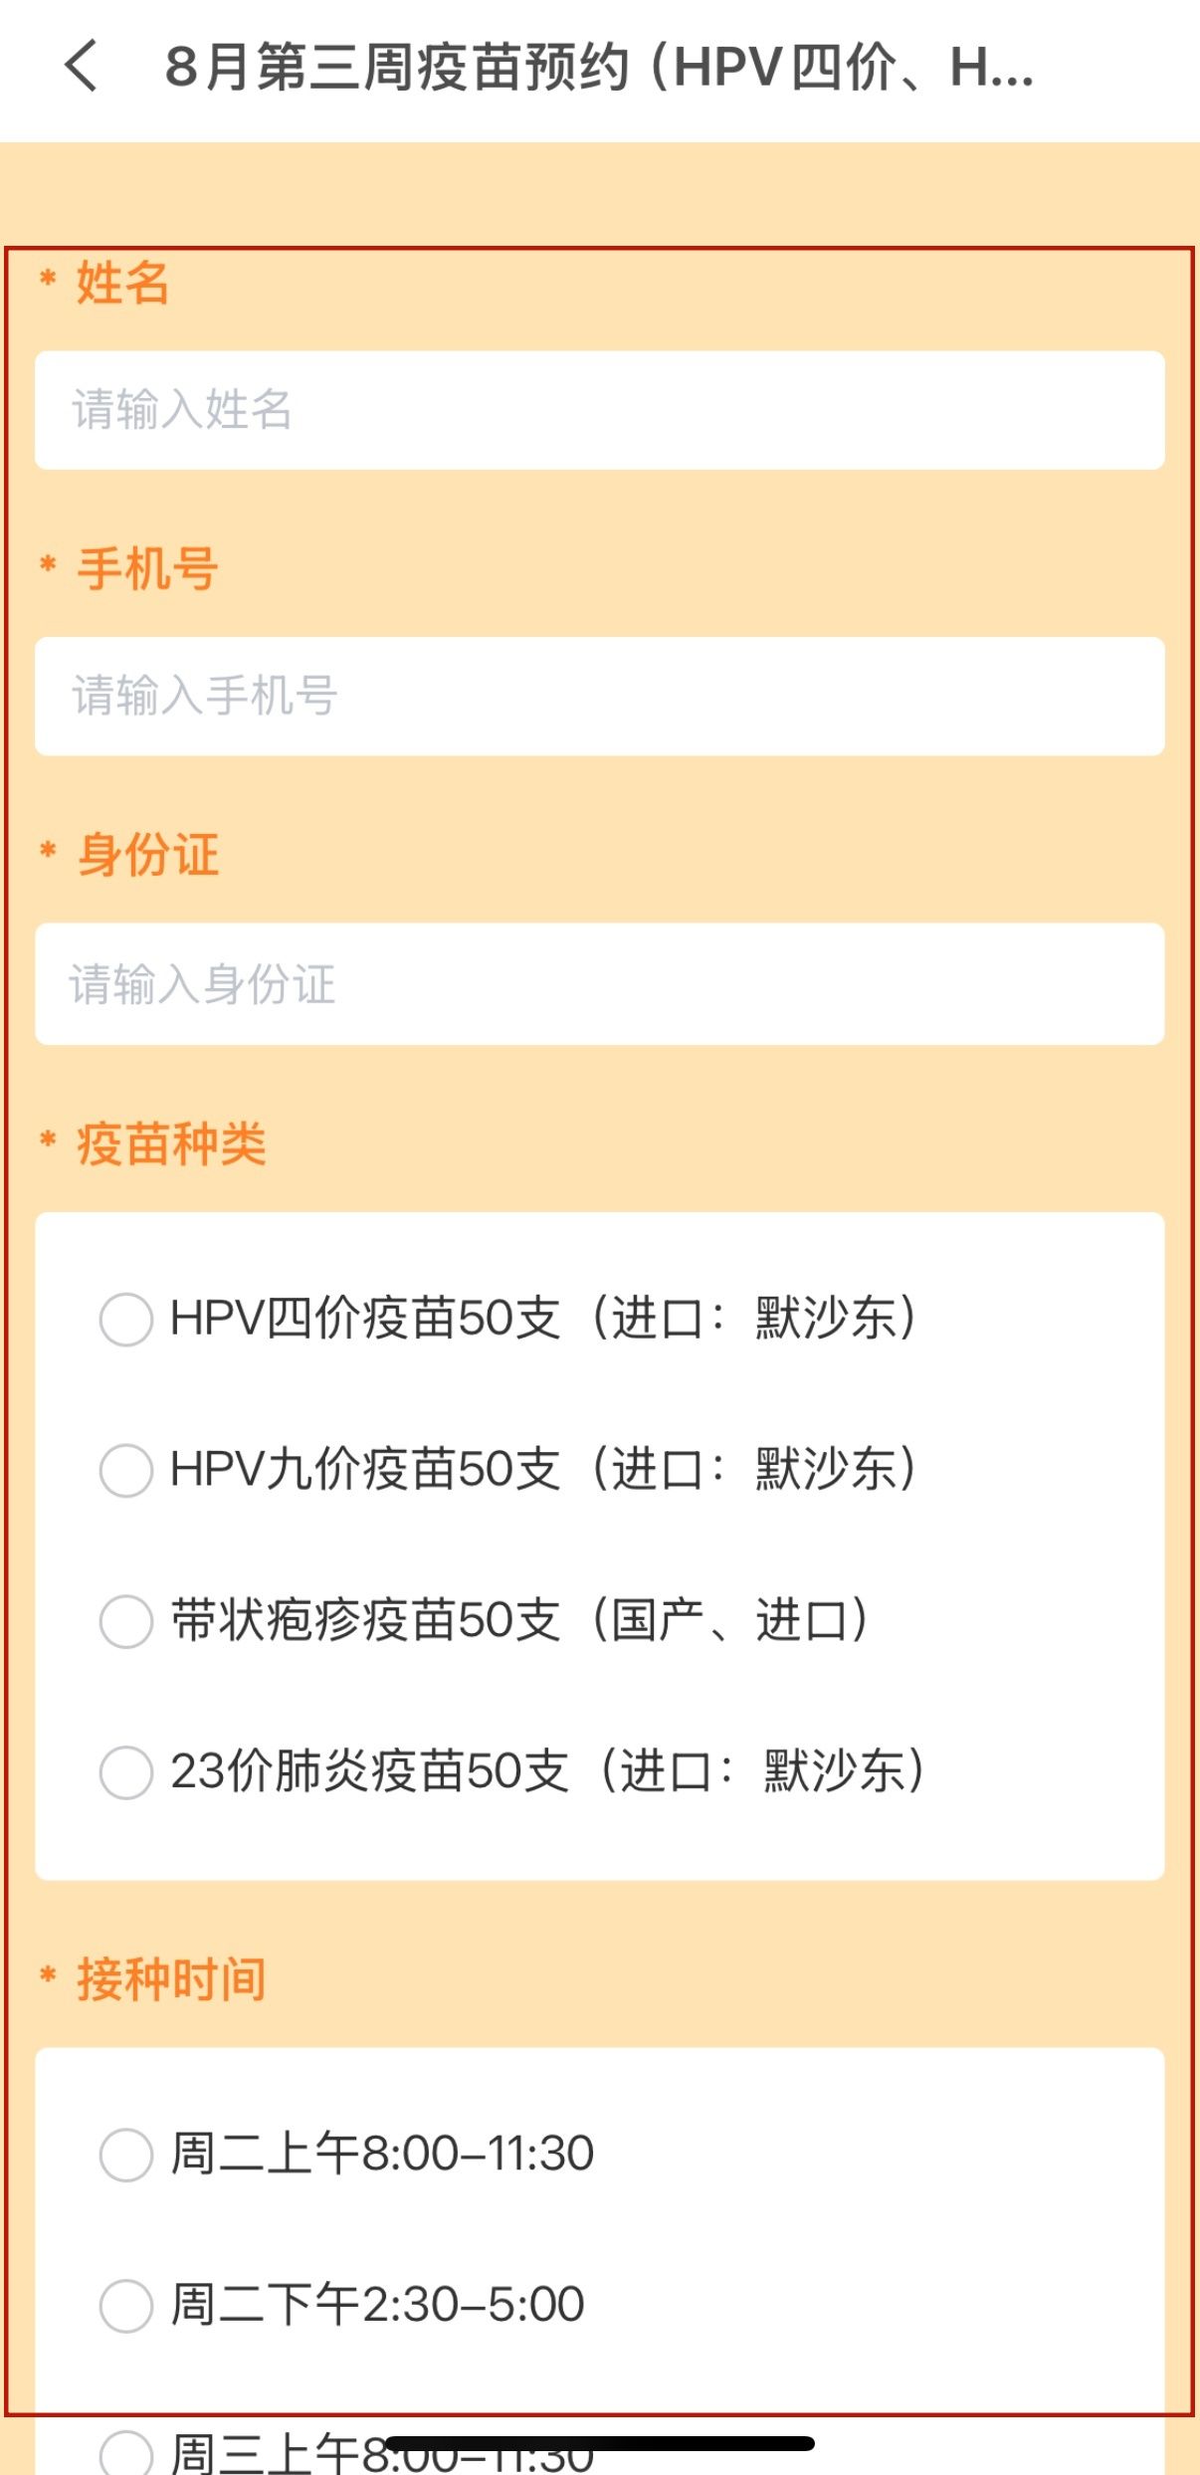
Task: Focus the 请输入姓名 name input field
Action: point(599,410)
